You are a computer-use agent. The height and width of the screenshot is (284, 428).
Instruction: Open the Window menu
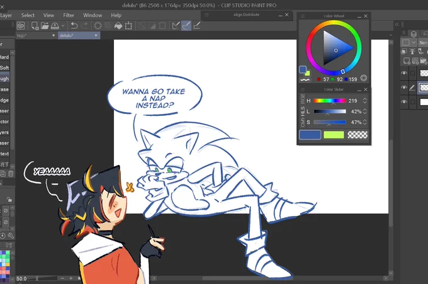pos(93,15)
